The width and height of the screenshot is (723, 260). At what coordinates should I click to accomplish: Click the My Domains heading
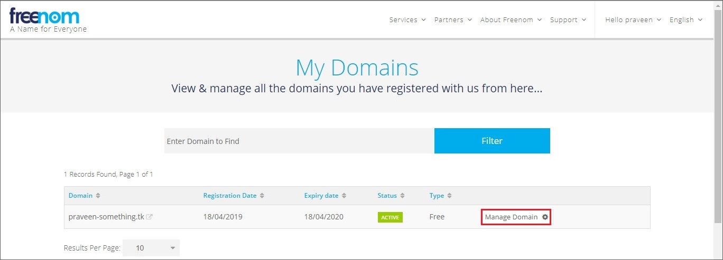point(357,68)
